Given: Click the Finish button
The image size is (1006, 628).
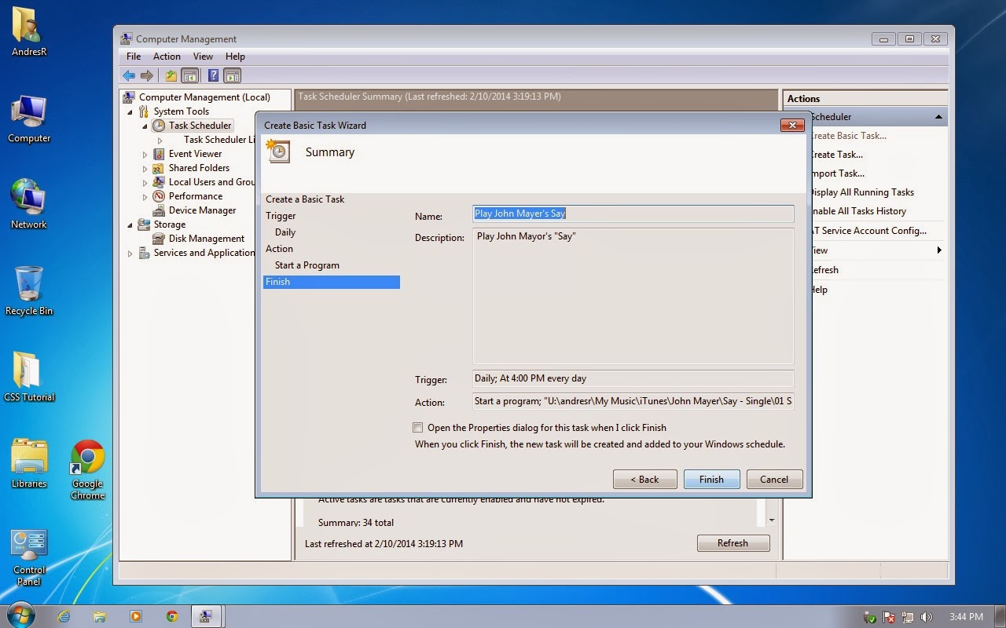Looking at the screenshot, I should click(711, 480).
